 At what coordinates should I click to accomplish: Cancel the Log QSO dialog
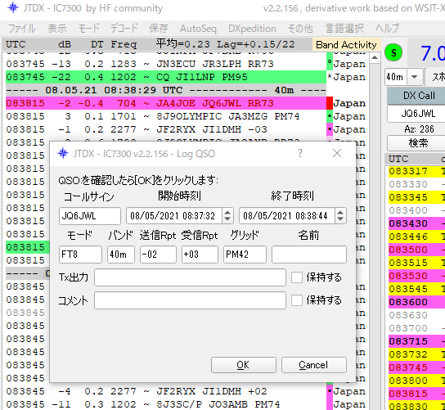[x=314, y=365]
